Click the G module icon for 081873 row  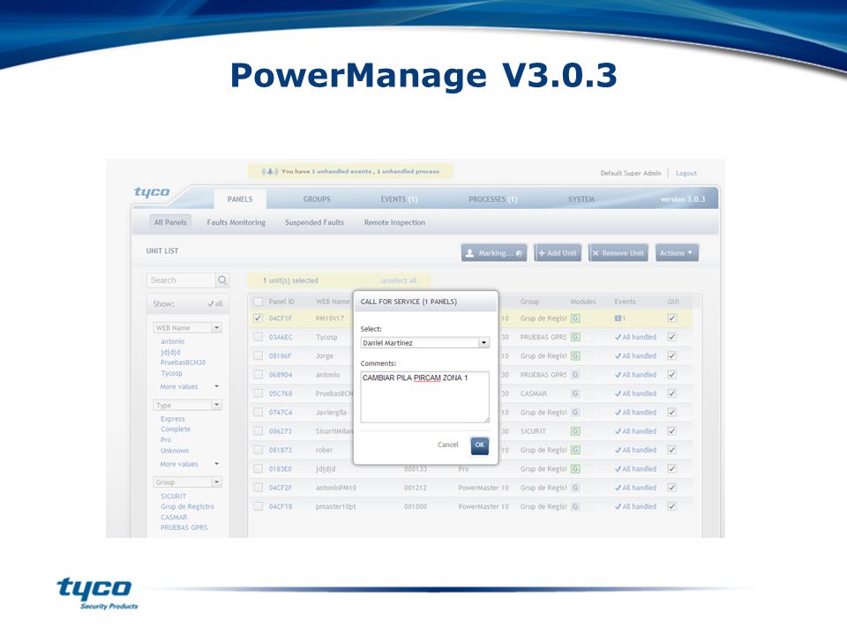tap(575, 450)
